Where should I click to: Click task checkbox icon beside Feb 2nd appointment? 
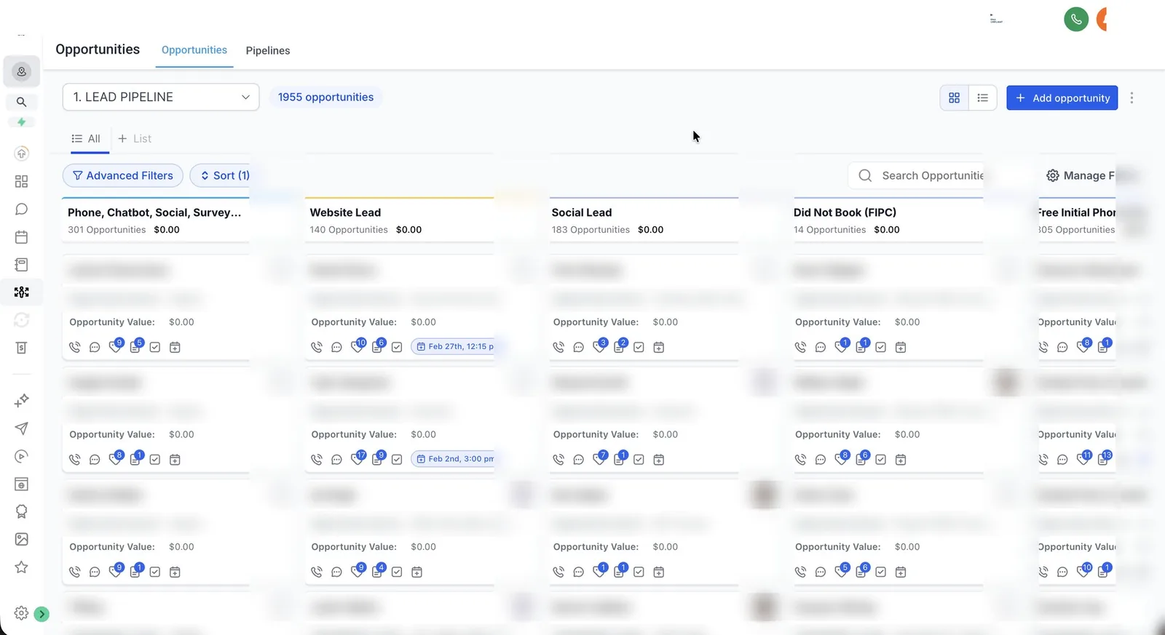pos(397,460)
